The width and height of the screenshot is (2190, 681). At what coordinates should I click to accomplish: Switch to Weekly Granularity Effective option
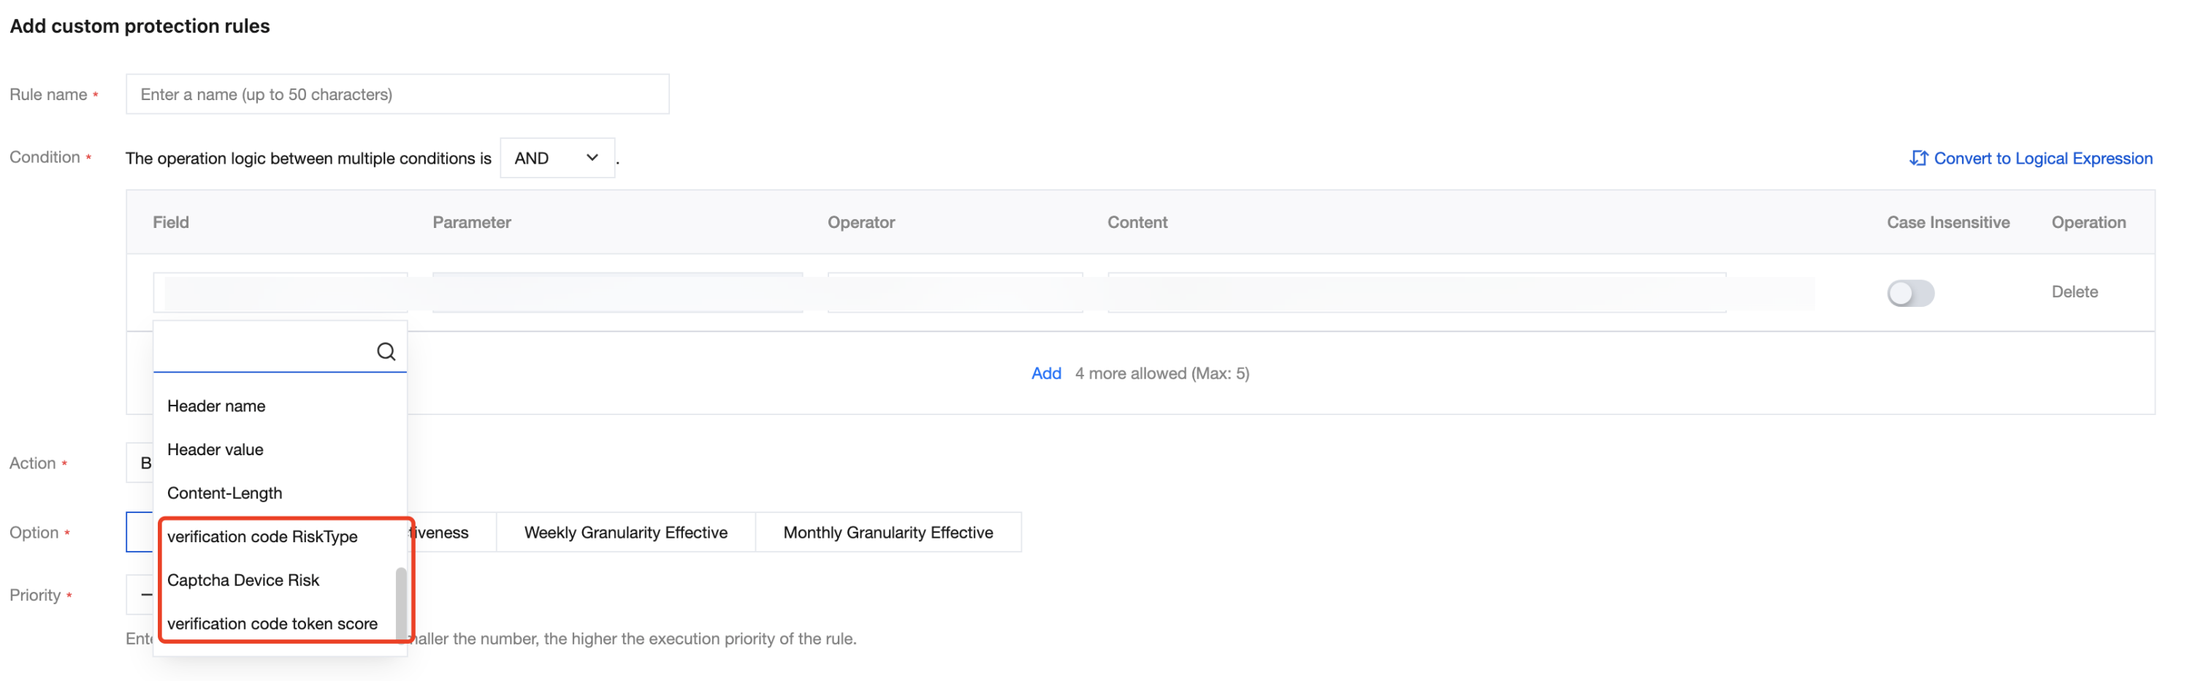tap(625, 532)
